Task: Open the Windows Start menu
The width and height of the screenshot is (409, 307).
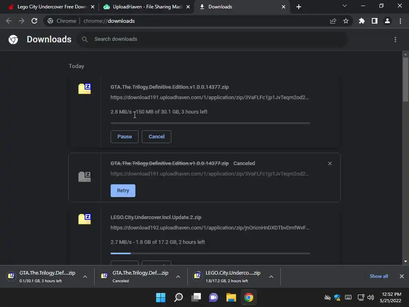Action: click(161, 297)
